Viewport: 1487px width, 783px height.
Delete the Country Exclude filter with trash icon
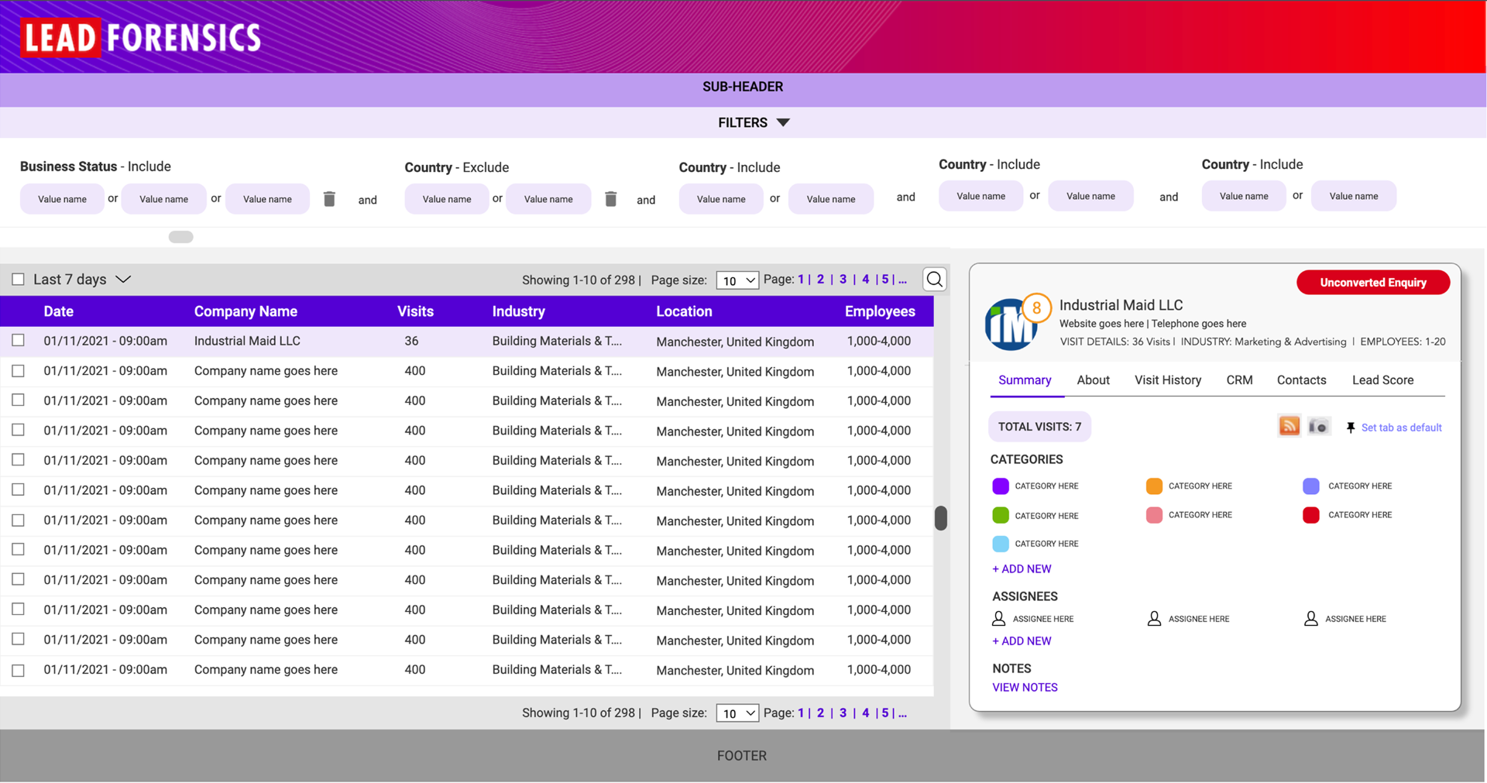coord(611,199)
